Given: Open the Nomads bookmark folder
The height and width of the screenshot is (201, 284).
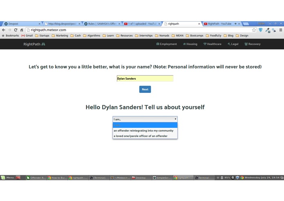Looking at the screenshot, I should pos(162,36).
